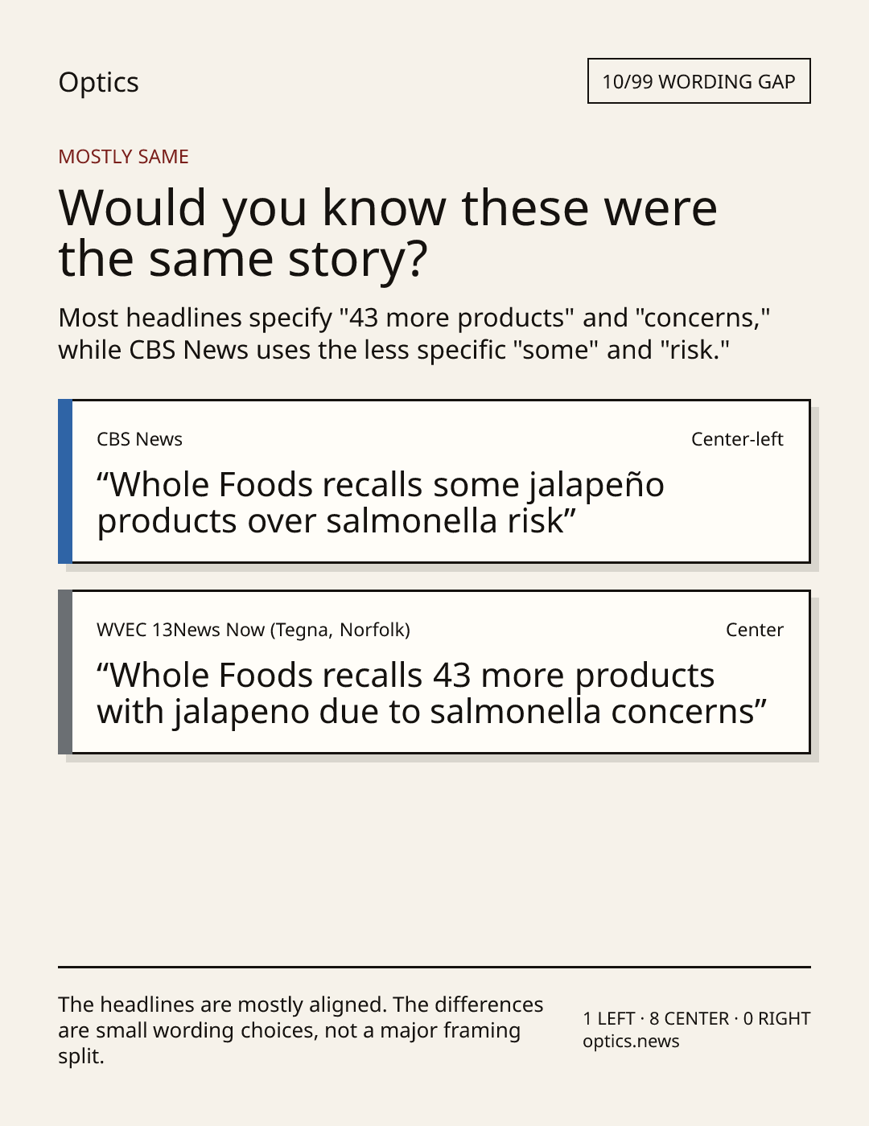
Task: Click the gray bias stripe on WVEC card
Action: (65, 672)
